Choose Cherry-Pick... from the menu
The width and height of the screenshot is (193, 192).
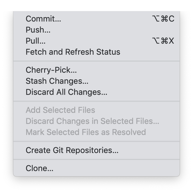point(51,70)
